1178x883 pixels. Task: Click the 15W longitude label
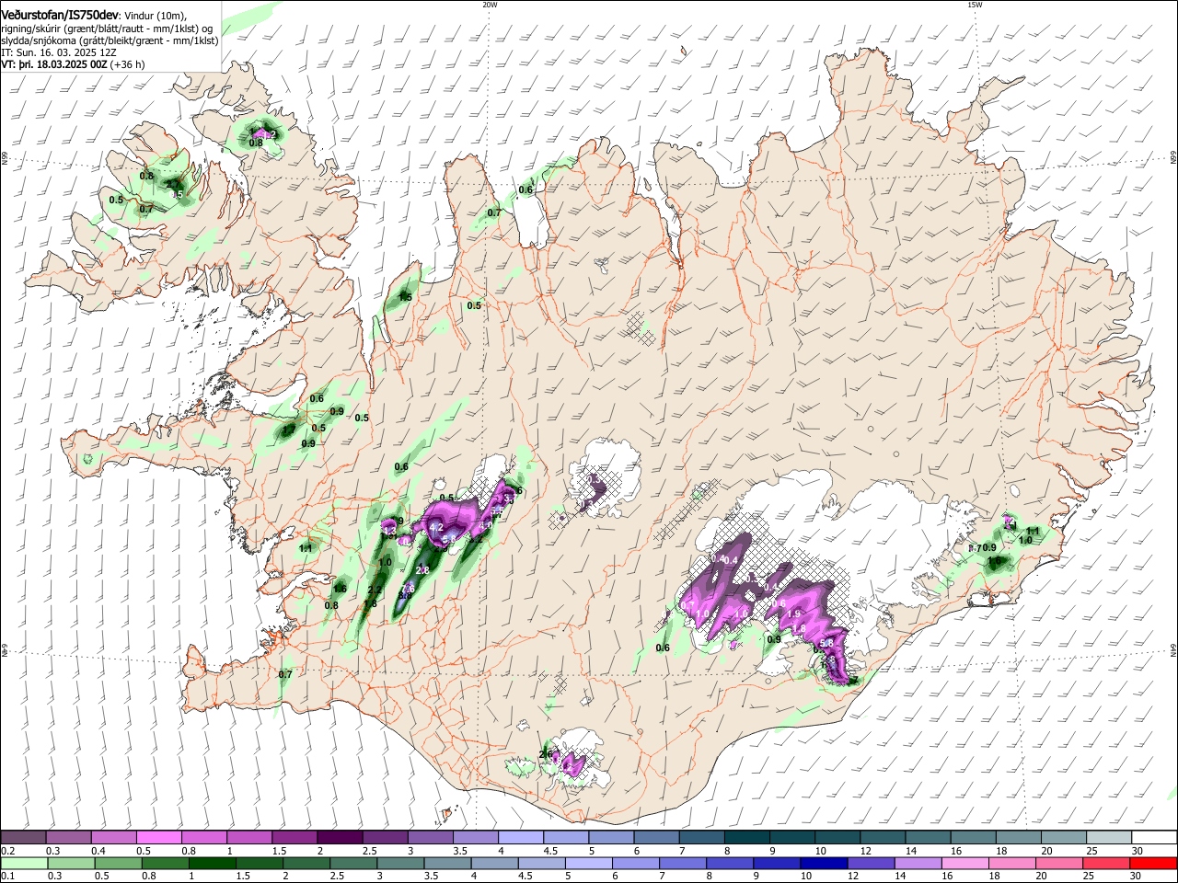click(x=974, y=5)
